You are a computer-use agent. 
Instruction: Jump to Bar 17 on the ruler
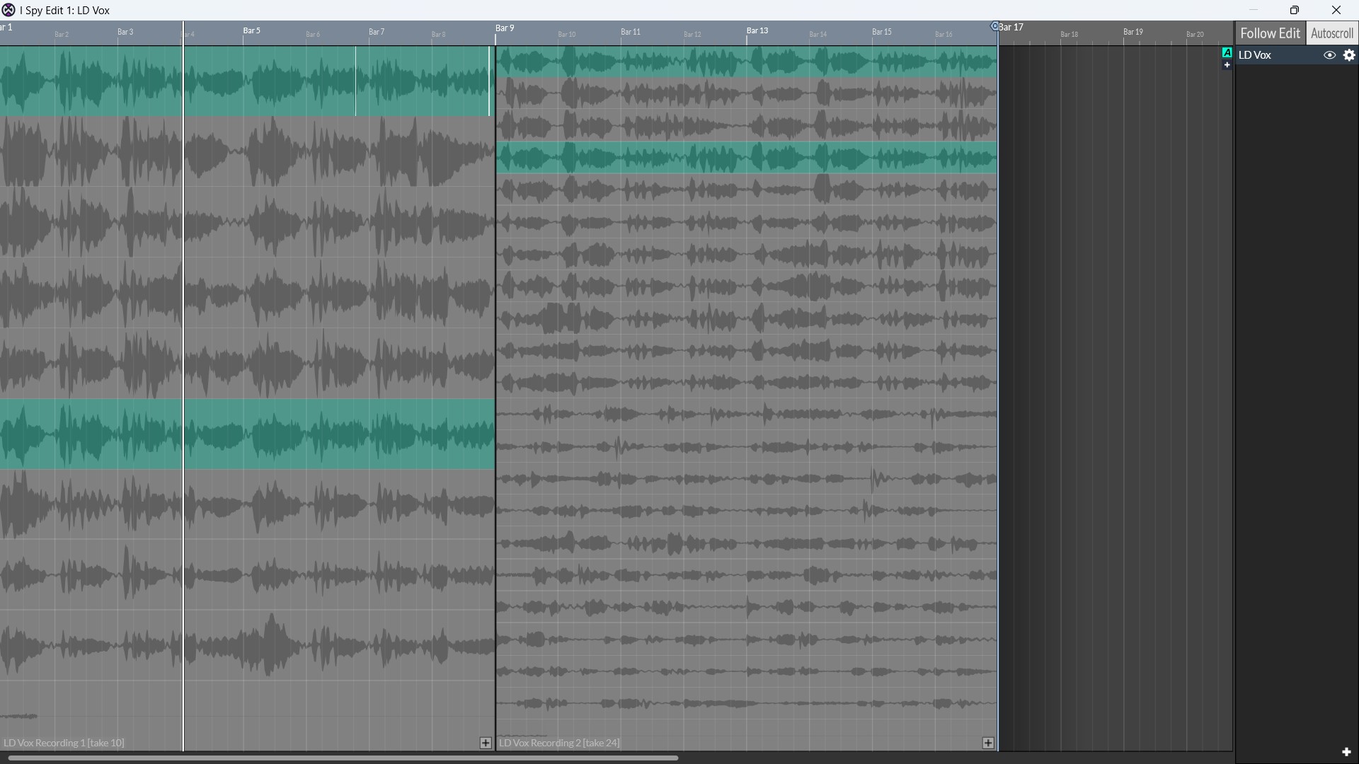click(x=1011, y=28)
